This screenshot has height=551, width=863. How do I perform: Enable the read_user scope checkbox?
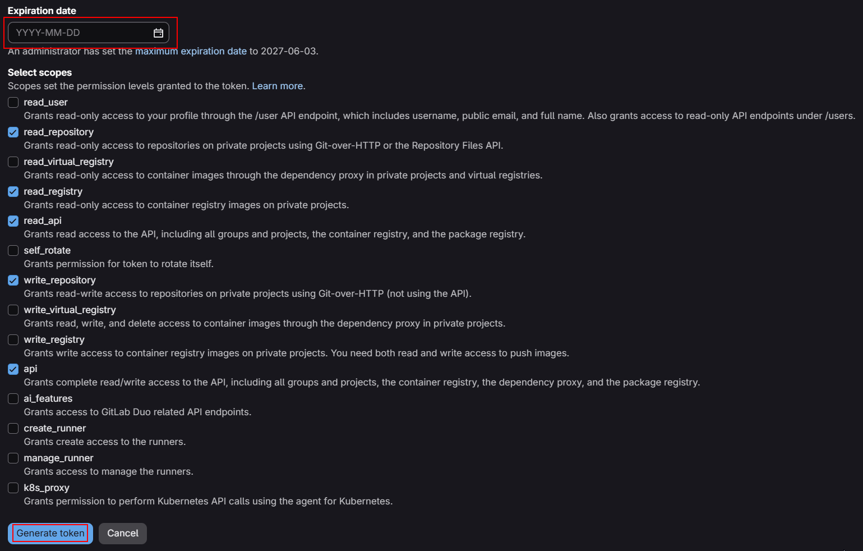[x=13, y=103]
